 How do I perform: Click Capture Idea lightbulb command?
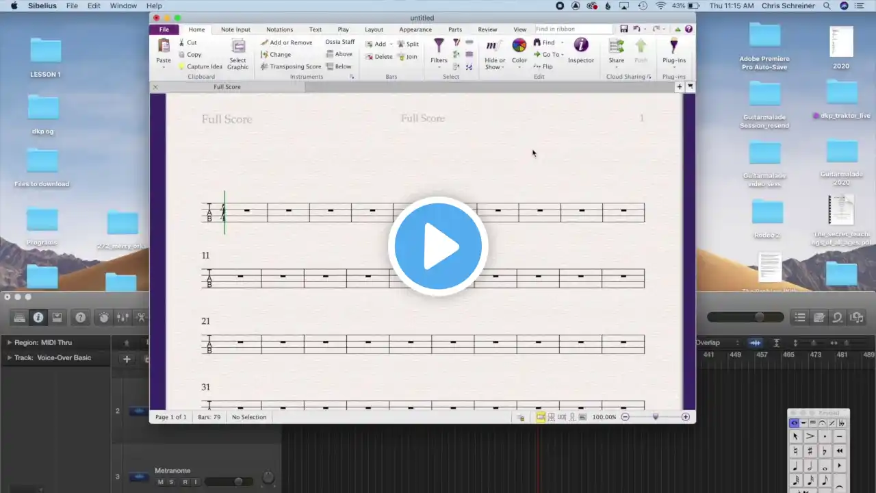[200, 66]
